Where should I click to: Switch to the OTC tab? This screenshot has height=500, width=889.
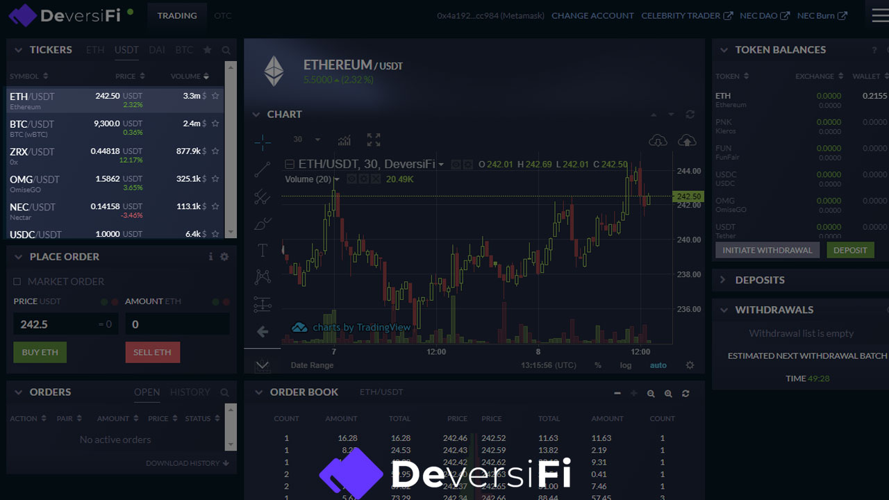223,15
